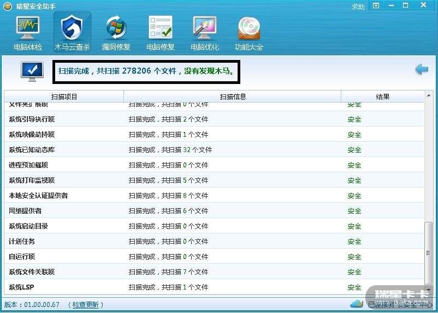Click the cloud security connection icon
The image size is (438, 313).
click(357, 304)
